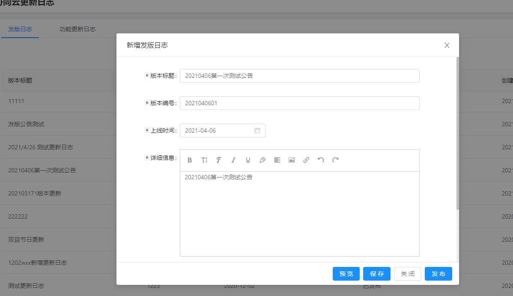The image size is (513, 296).
Task: Click the 版本标题 column header
Action: tap(20, 80)
